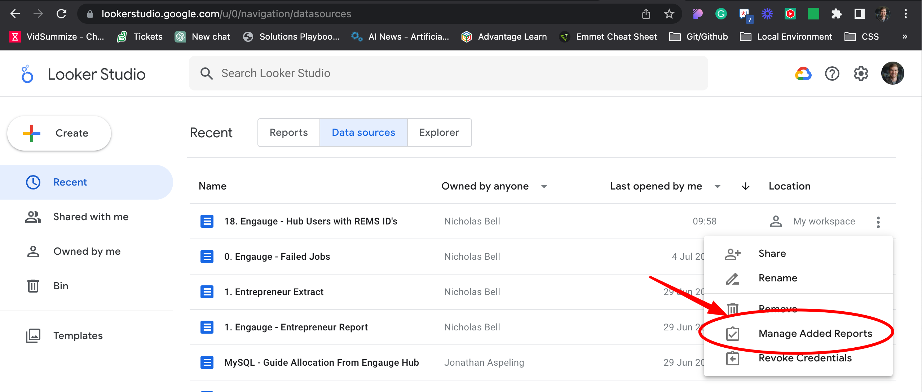Click the Create button
Screen dimensions: 922x392
tap(59, 133)
